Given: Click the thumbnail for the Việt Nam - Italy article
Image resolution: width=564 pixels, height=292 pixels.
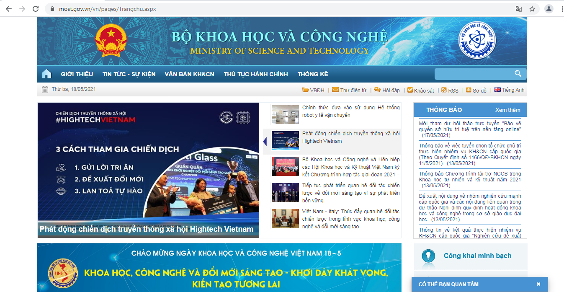Looking at the screenshot, I should click(x=285, y=218).
